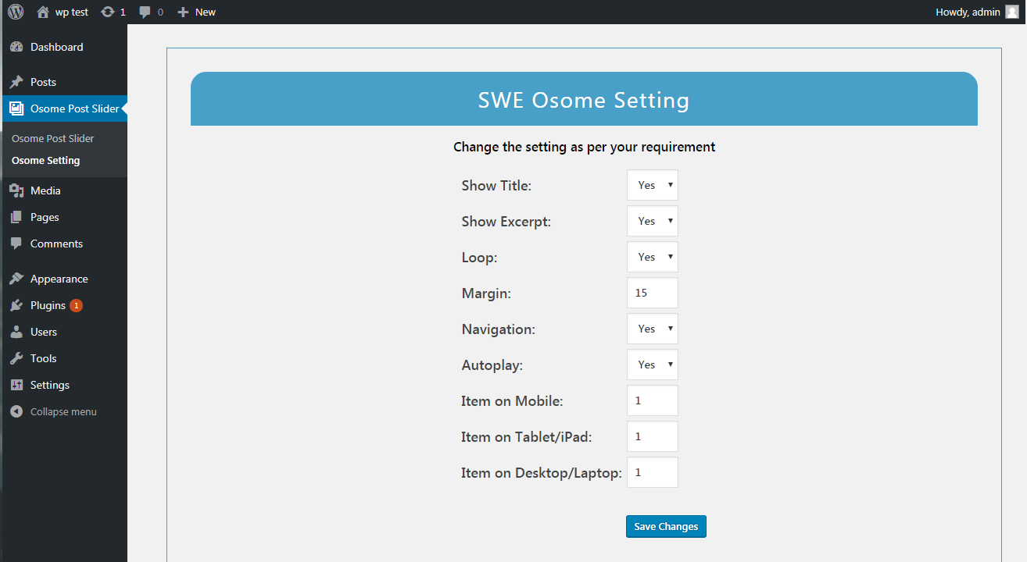Click the Plugins plug icon
1027x562 pixels.
pos(16,305)
